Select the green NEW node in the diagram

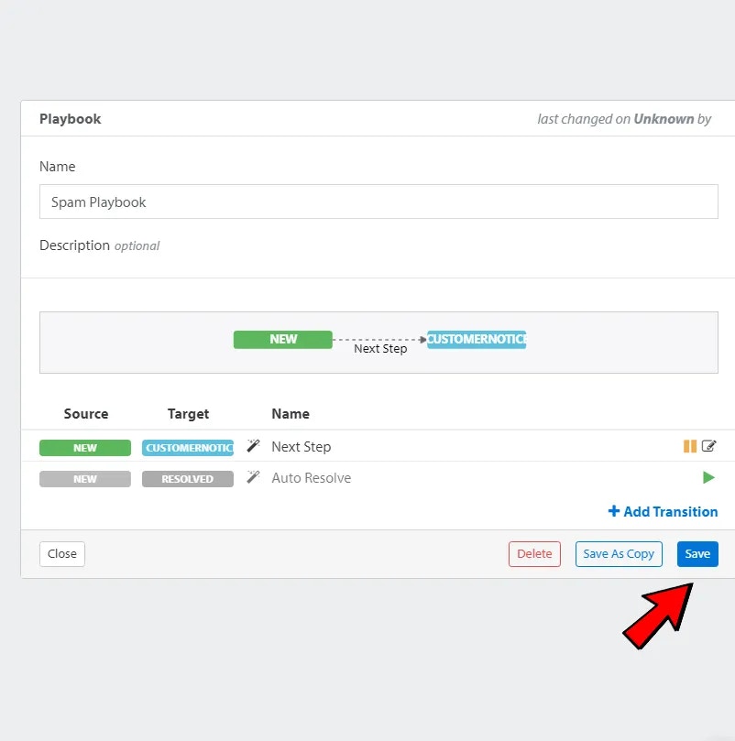pos(283,339)
